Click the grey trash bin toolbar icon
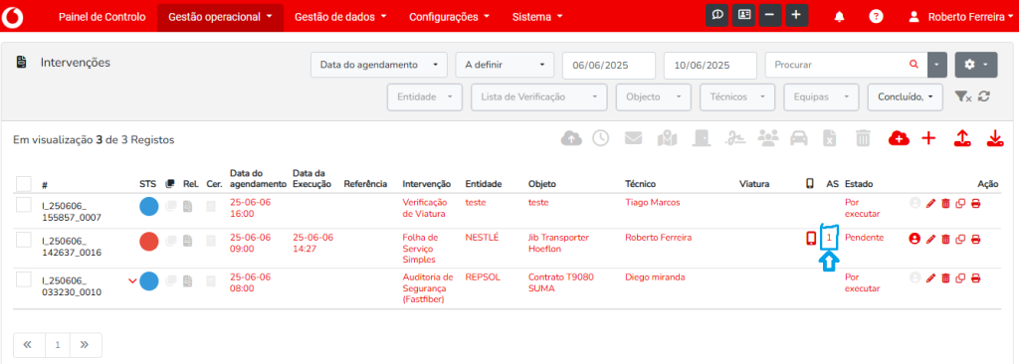 [863, 138]
